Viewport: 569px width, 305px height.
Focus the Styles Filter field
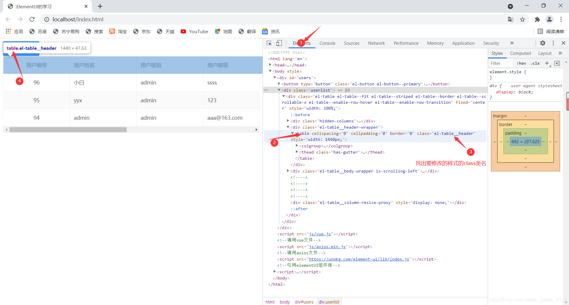coord(501,63)
